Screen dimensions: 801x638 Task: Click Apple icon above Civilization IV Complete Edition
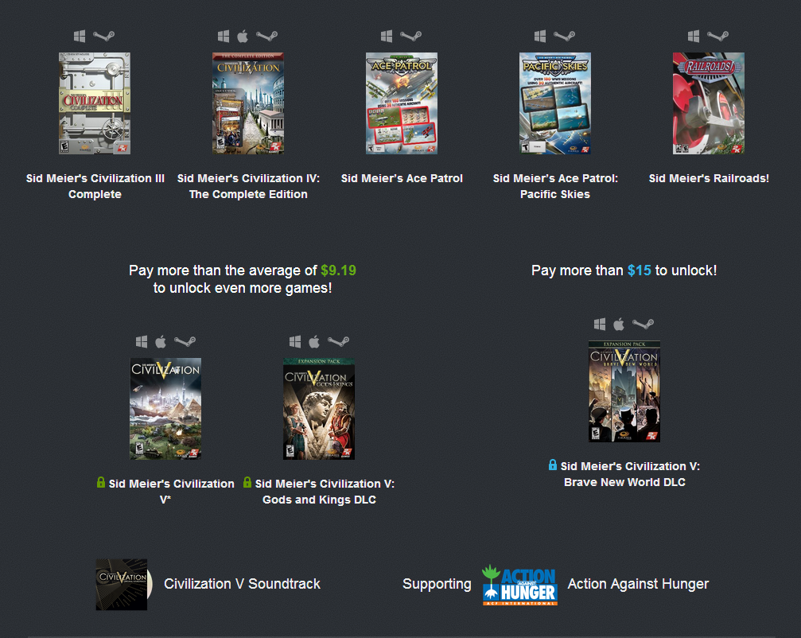[x=243, y=37]
